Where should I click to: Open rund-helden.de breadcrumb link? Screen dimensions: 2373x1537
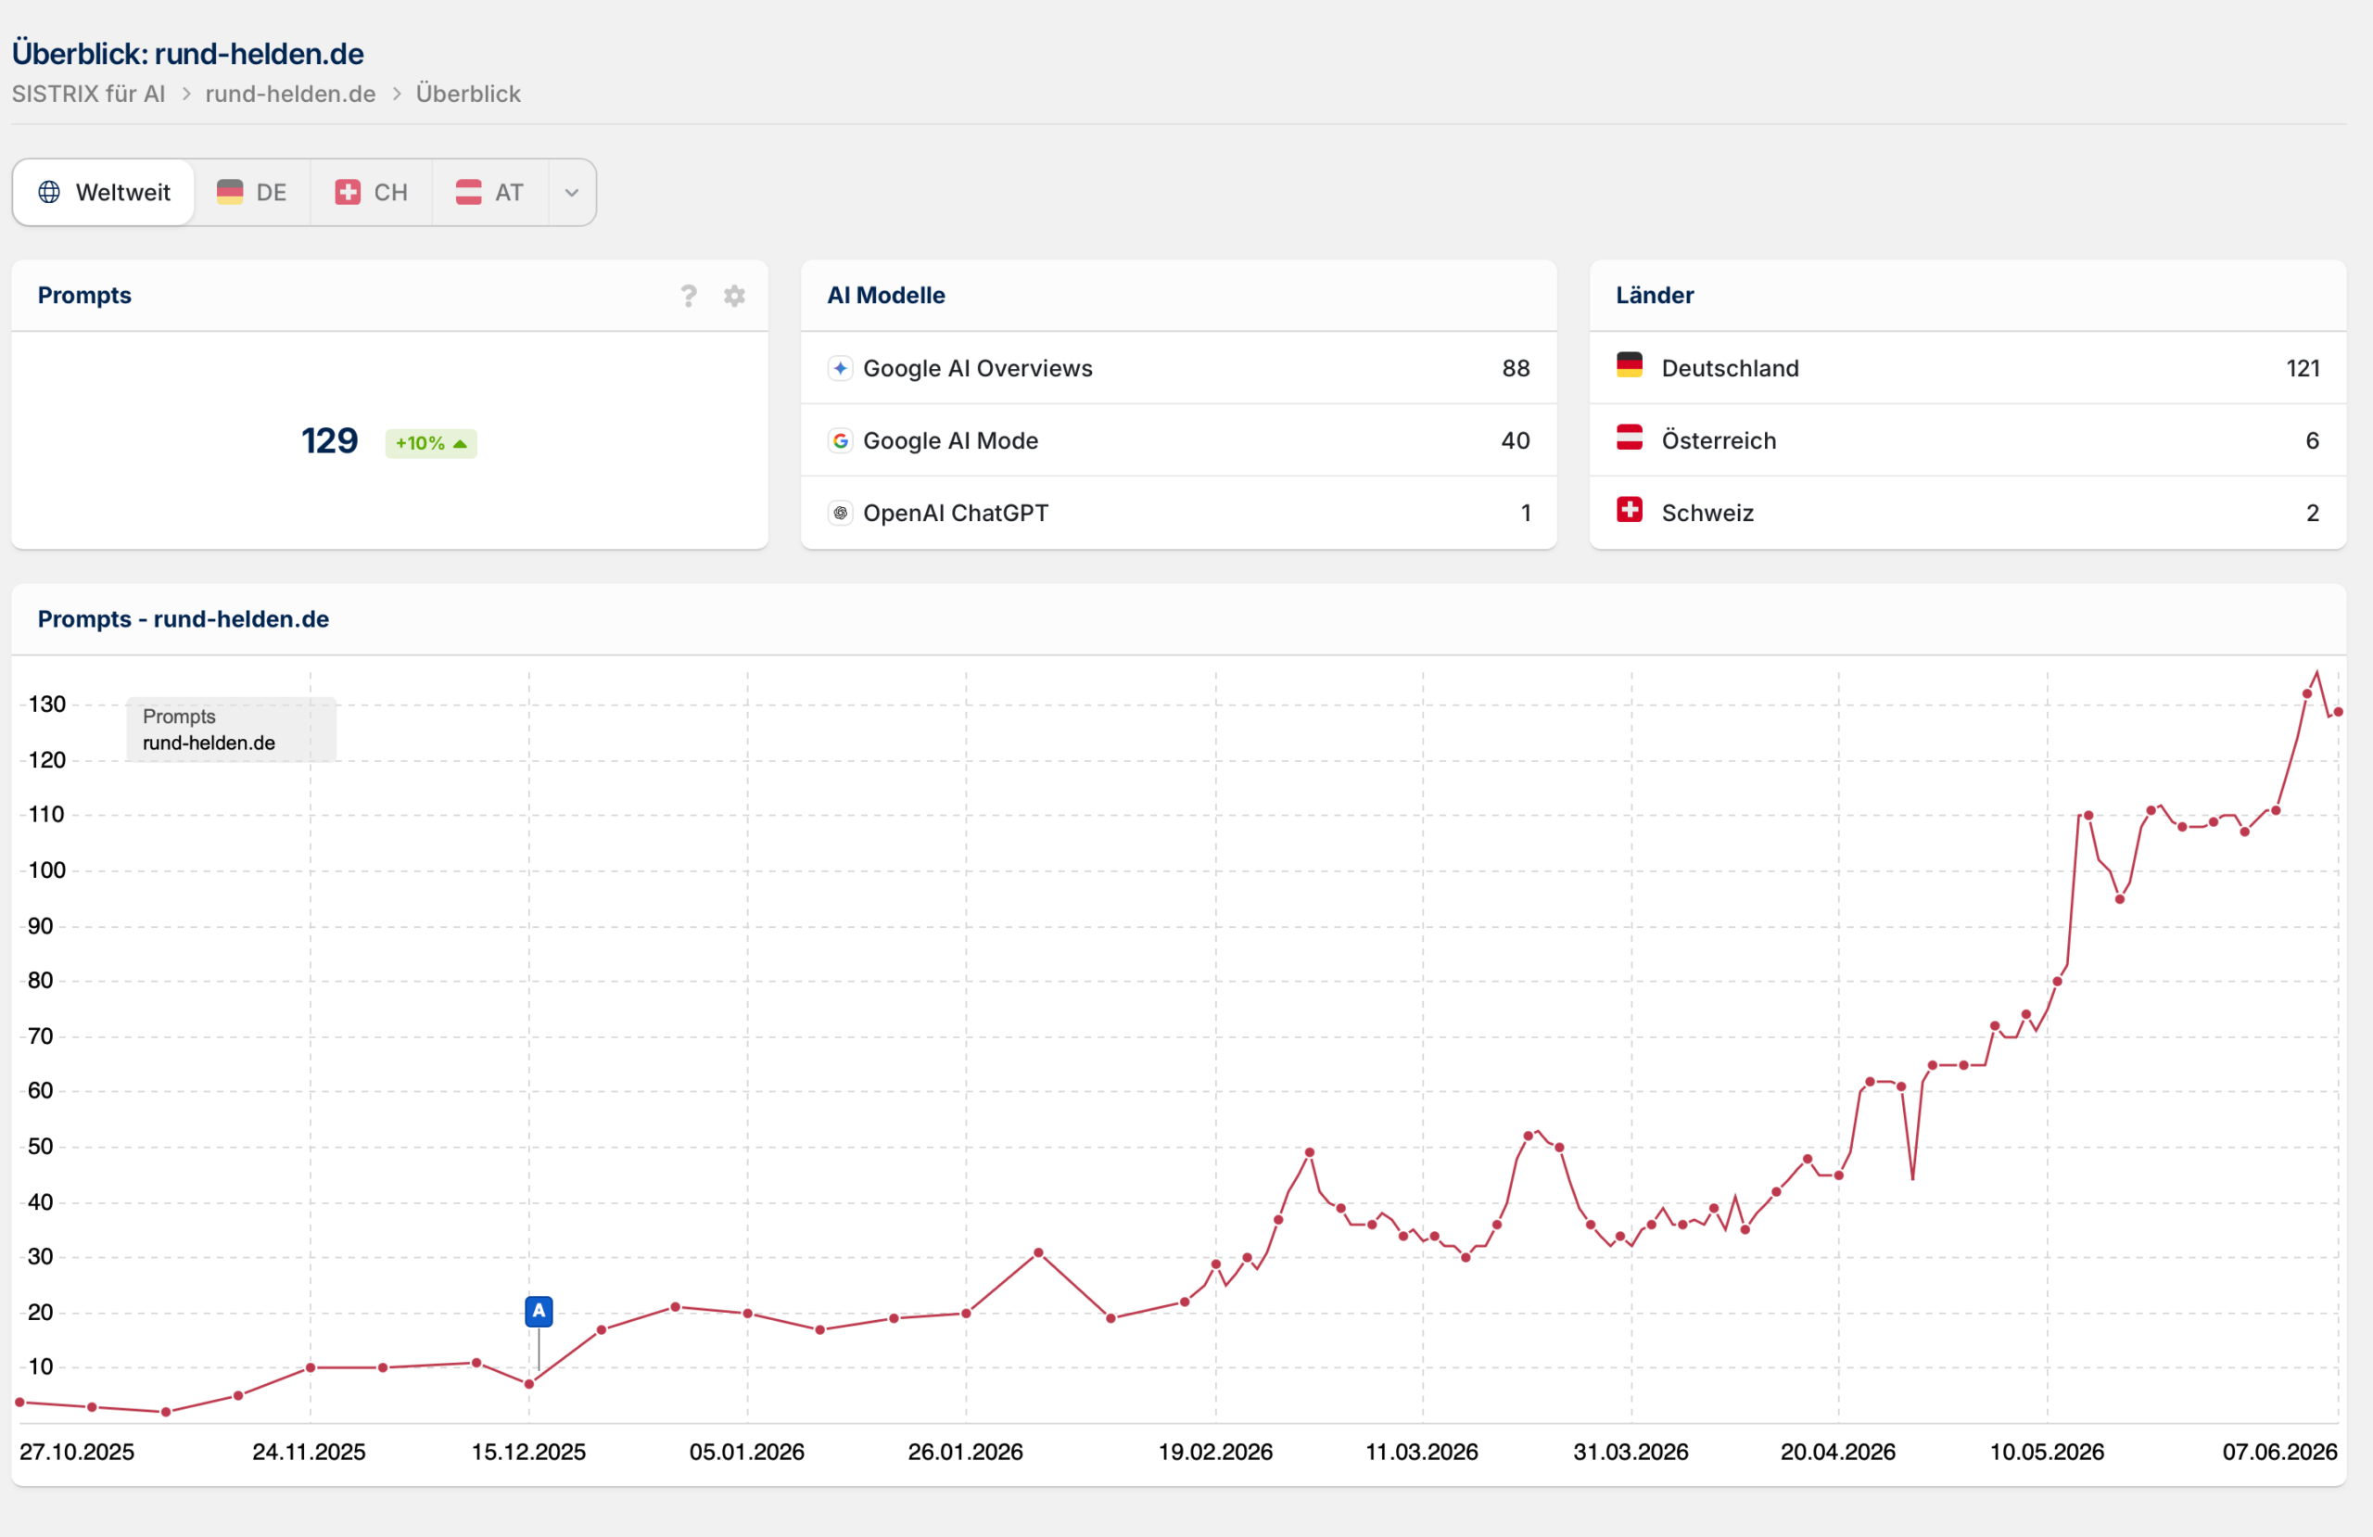[x=290, y=94]
